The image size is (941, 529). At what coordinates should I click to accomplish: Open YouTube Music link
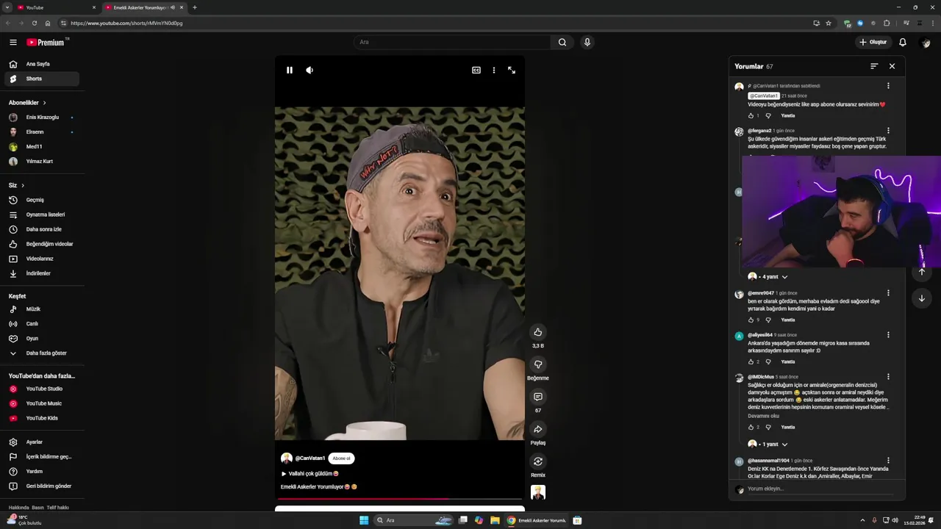click(x=41, y=403)
